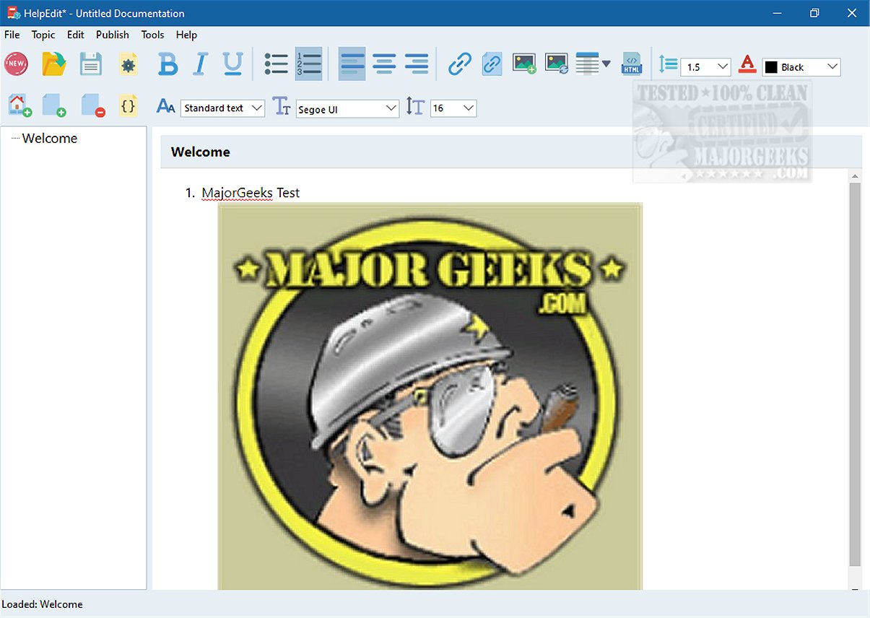Toggle the numbered list button
The height and width of the screenshot is (618, 870).
308,64
